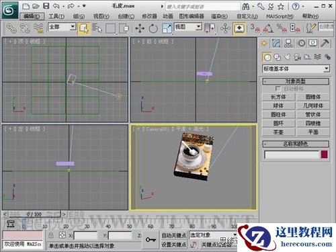336x252 pixels.
Task: Toggle the Window/Crossing selection mode
Action: click(x=125, y=28)
